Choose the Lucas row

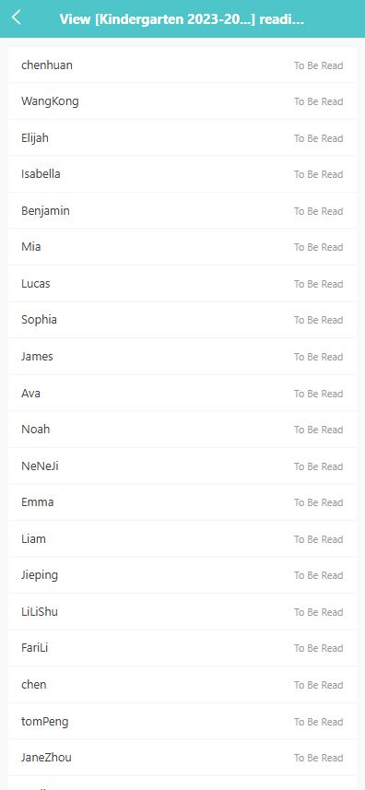(x=182, y=284)
